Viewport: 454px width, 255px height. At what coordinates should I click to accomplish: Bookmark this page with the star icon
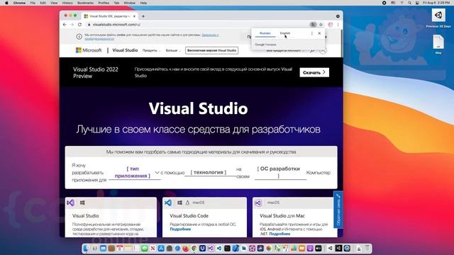point(321,25)
